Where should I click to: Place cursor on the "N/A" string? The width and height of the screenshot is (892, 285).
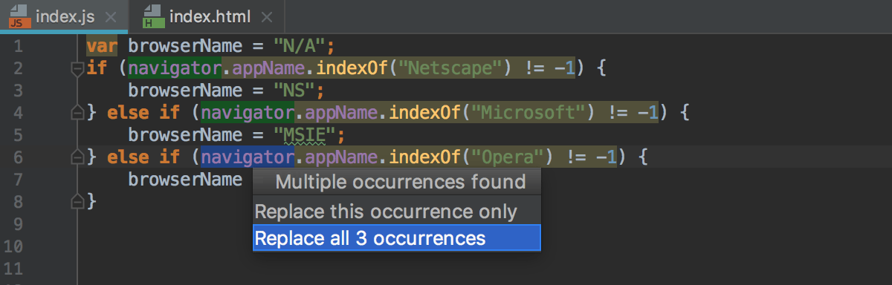coord(300,47)
